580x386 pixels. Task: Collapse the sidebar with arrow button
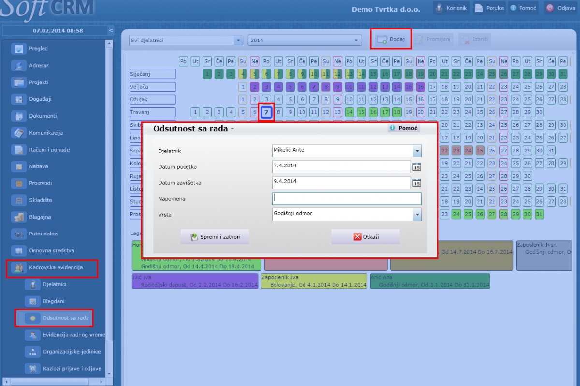tap(111, 30)
